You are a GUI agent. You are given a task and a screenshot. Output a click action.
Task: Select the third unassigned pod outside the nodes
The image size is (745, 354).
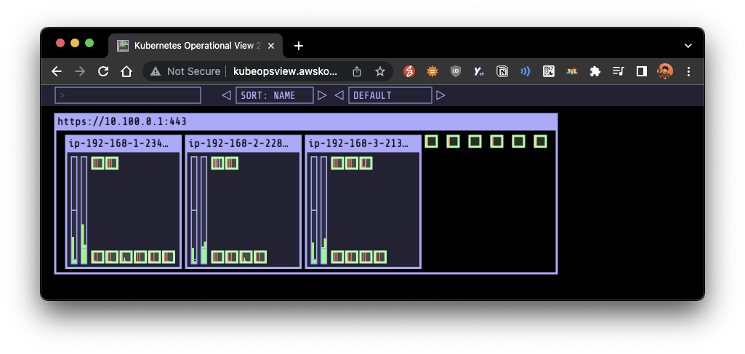[x=475, y=141]
